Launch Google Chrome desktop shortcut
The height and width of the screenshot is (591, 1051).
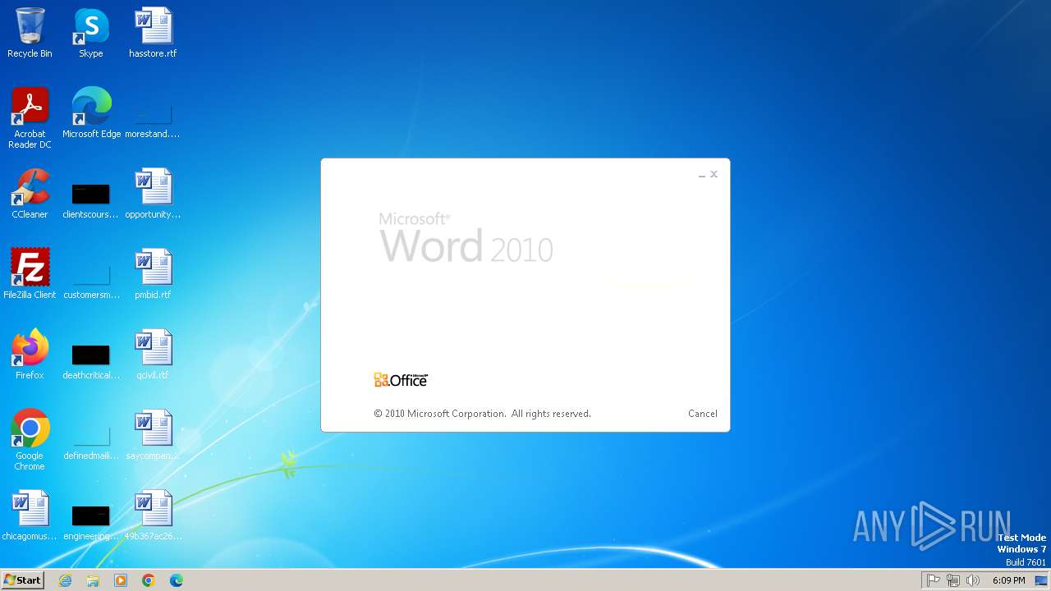(30, 440)
